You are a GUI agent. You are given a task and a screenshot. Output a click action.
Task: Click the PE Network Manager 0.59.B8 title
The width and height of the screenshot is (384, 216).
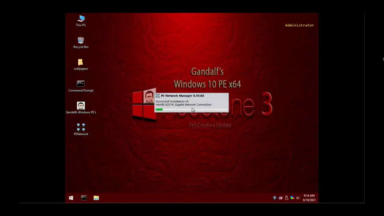(182, 96)
